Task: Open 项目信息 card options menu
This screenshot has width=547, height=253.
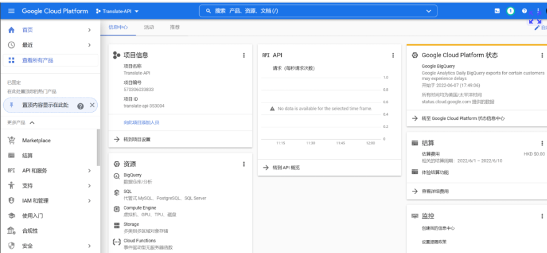Action: click(244, 55)
